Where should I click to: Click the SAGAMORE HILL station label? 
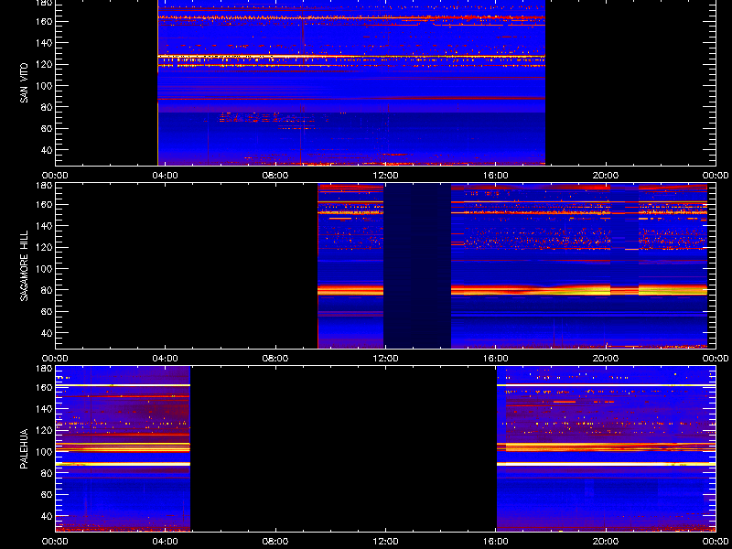click(25, 265)
